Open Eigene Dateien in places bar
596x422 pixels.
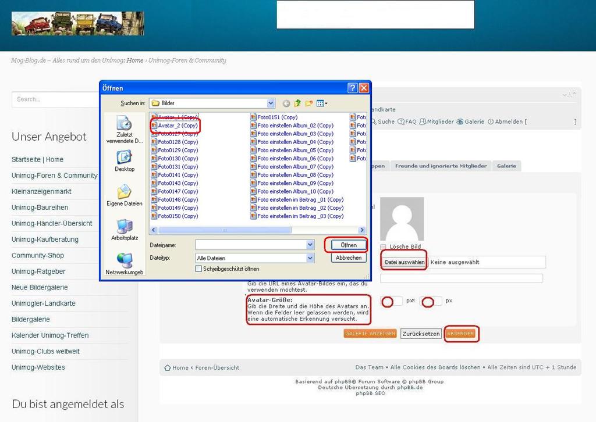[x=125, y=195]
